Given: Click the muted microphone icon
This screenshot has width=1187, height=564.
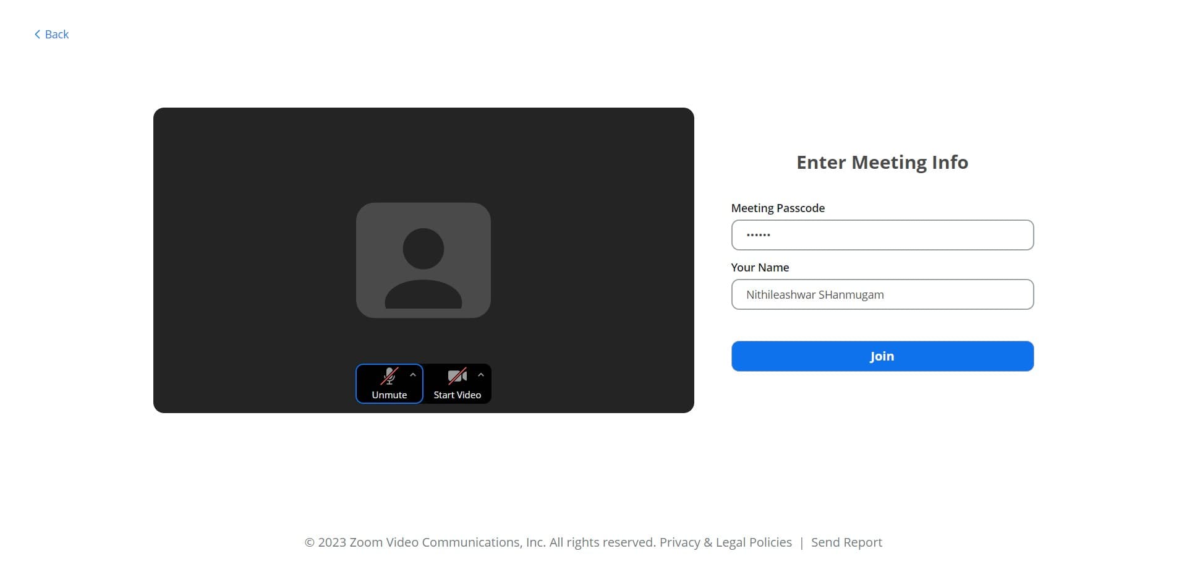Looking at the screenshot, I should click(x=389, y=375).
